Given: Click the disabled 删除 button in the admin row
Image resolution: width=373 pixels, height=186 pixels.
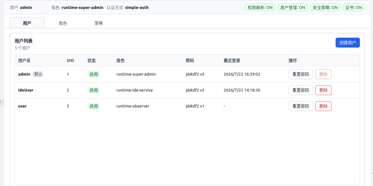Looking at the screenshot, I should tap(323, 74).
